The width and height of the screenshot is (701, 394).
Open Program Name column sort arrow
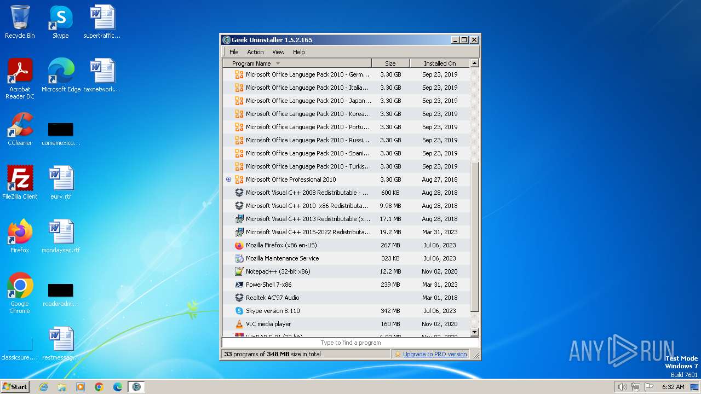[278, 63]
